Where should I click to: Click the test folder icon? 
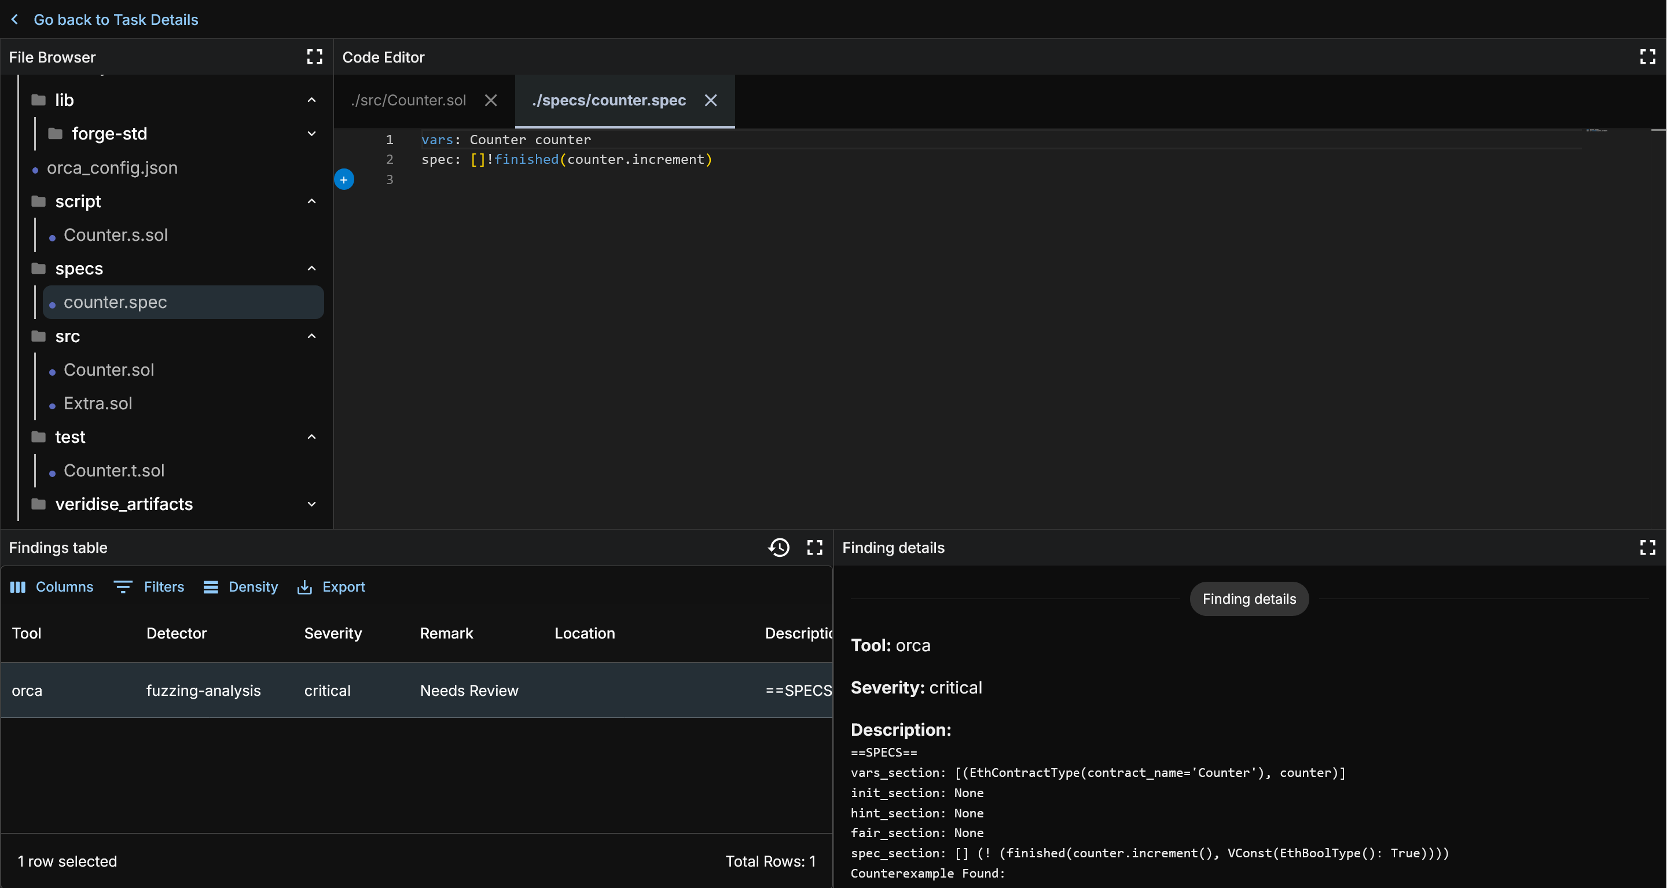tap(39, 437)
